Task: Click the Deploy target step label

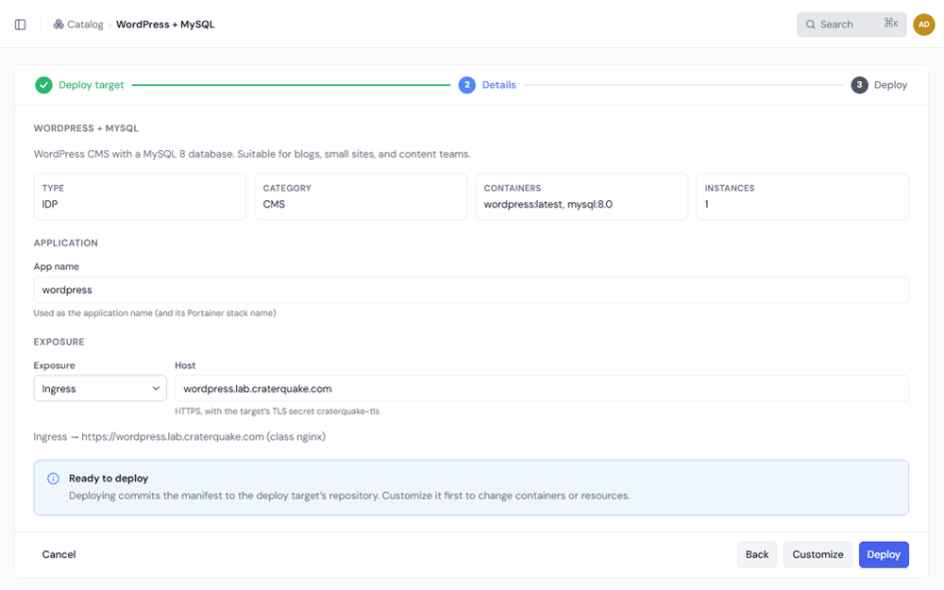Action: [91, 85]
